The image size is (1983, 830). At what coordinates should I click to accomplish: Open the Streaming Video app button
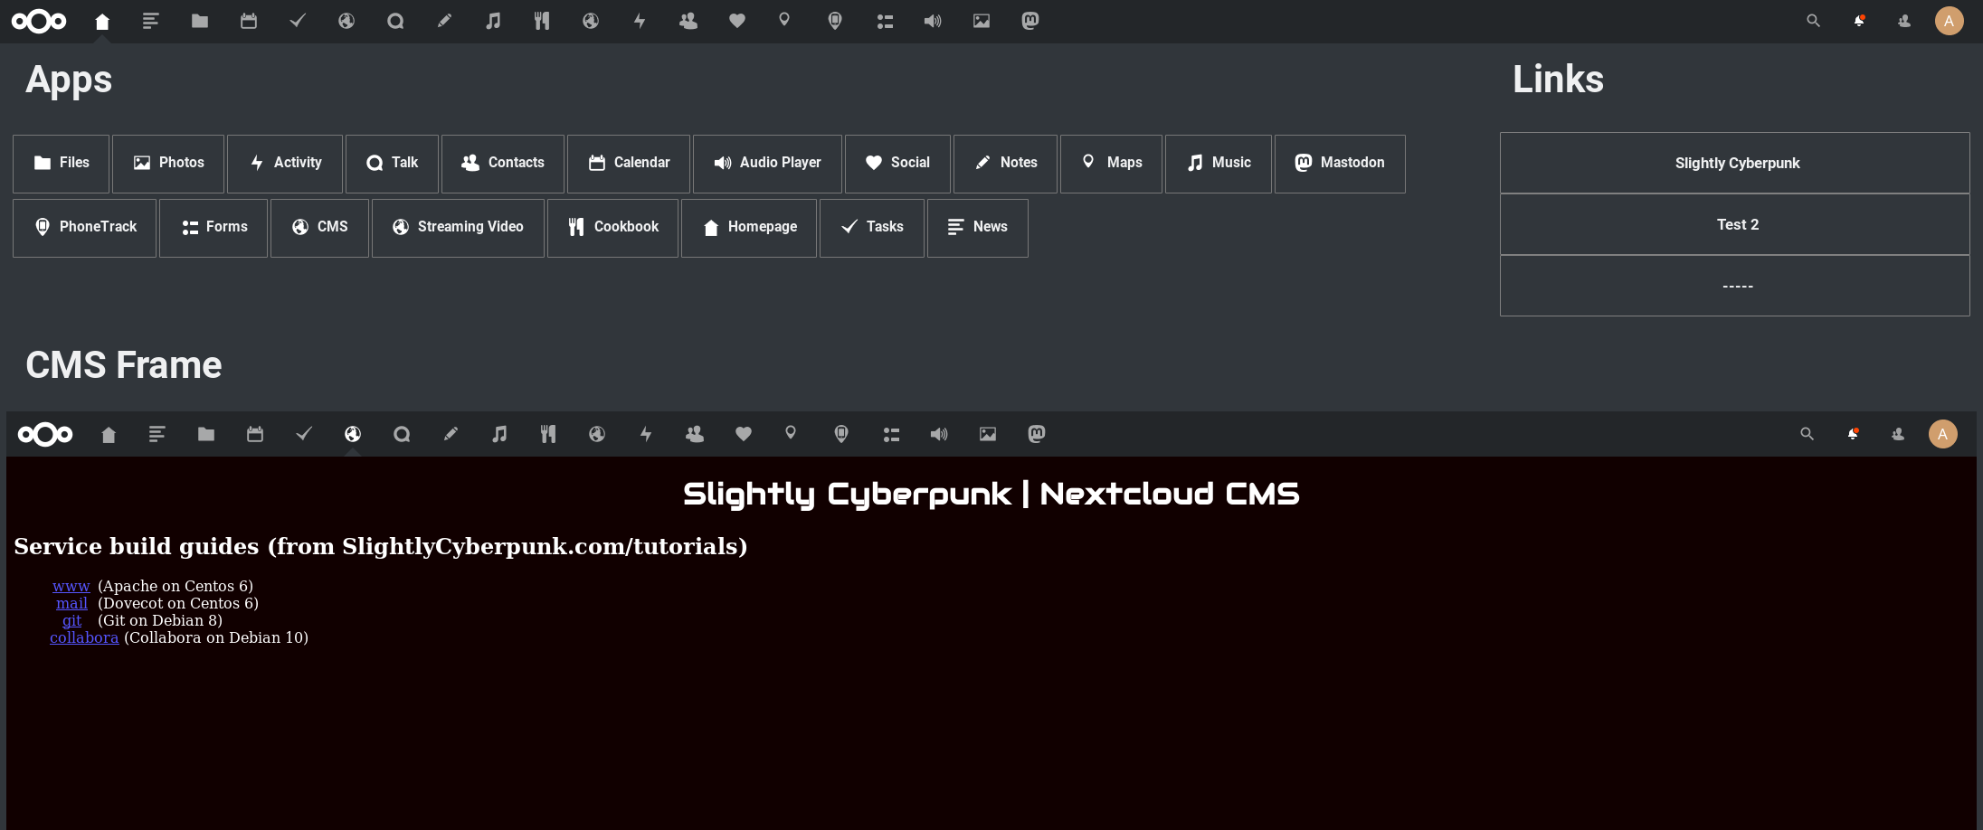[x=458, y=228]
